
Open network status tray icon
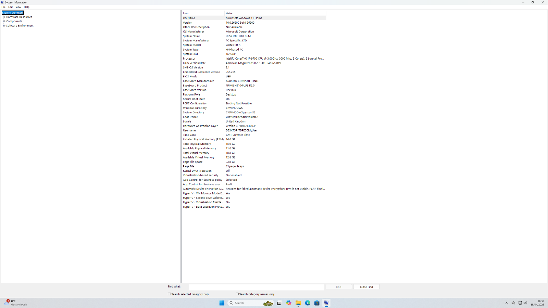click(x=520, y=303)
